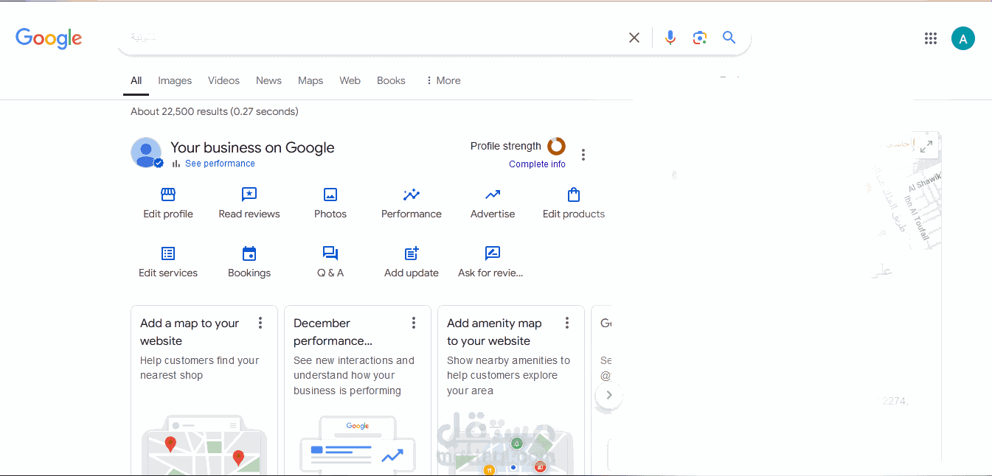Viewport: 992px width, 476px height.
Task: Start voice search with the microphone icon
Action: click(x=670, y=38)
